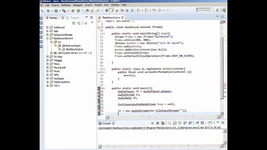Select the PONG Redefine project
This screenshot has width=267, height=150.
click(x=62, y=82)
